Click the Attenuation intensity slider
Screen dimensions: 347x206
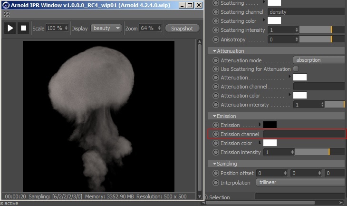[335, 104]
